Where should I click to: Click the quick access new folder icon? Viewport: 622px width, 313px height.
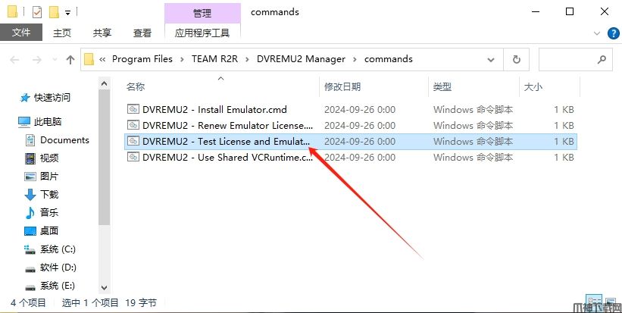coord(54,12)
